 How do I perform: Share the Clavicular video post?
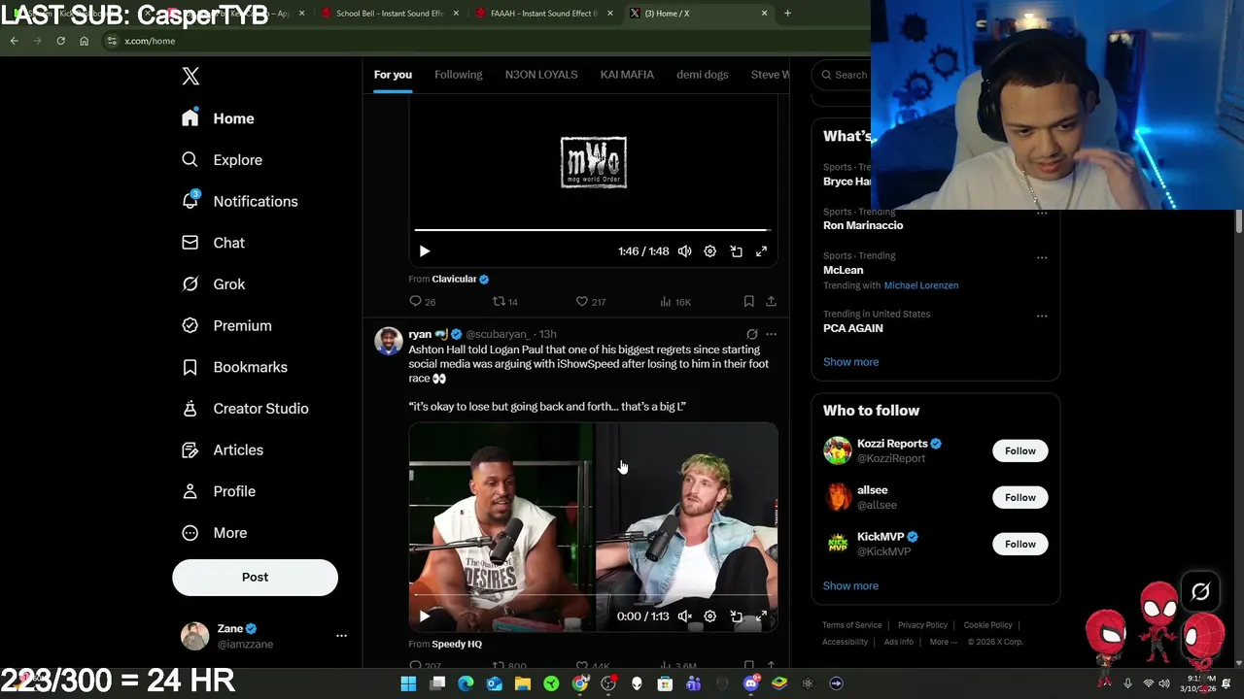(x=771, y=302)
